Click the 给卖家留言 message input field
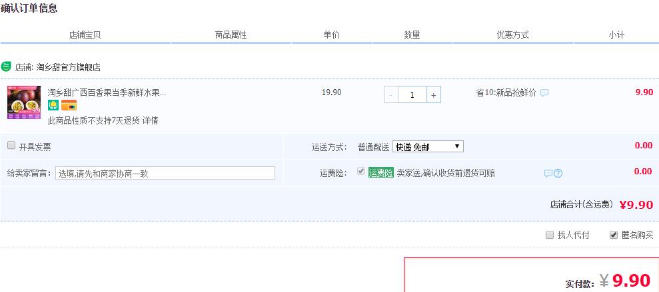This screenshot has height=292, width=659. (x=165, y=173)
